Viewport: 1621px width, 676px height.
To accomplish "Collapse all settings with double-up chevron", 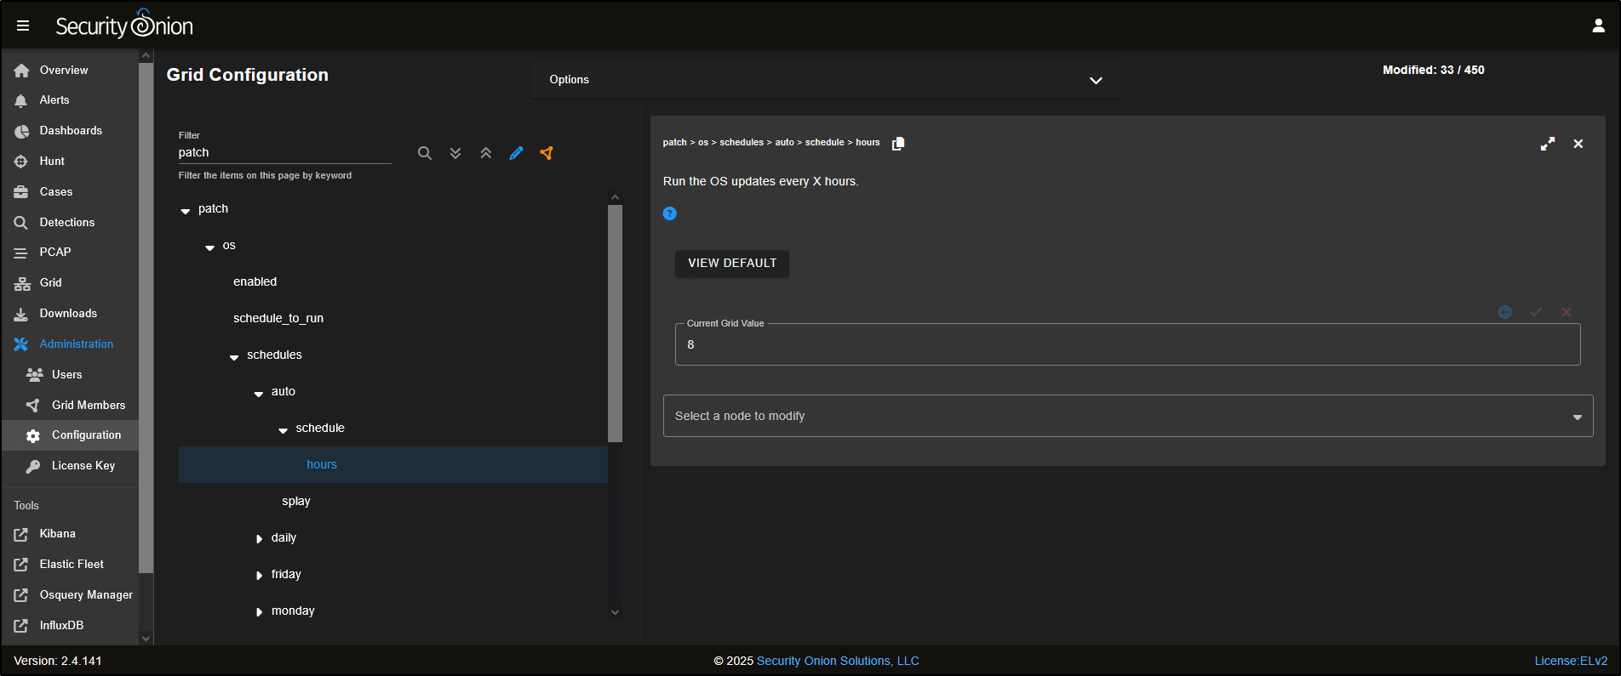I will [x=485, y=153].
